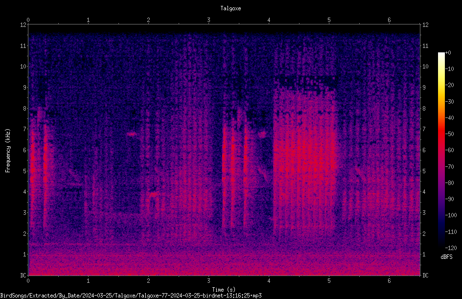Click the 1 second tick on bottom axis
This screenshot has height=299, width=462.
coord(88,281)
